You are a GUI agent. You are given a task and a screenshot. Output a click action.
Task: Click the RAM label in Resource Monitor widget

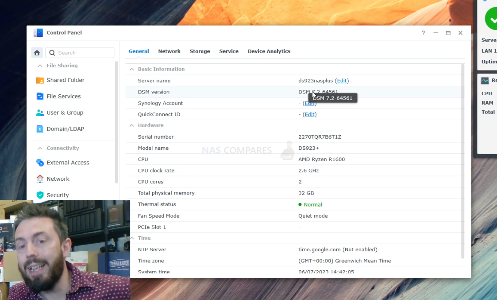pos(487,103)
